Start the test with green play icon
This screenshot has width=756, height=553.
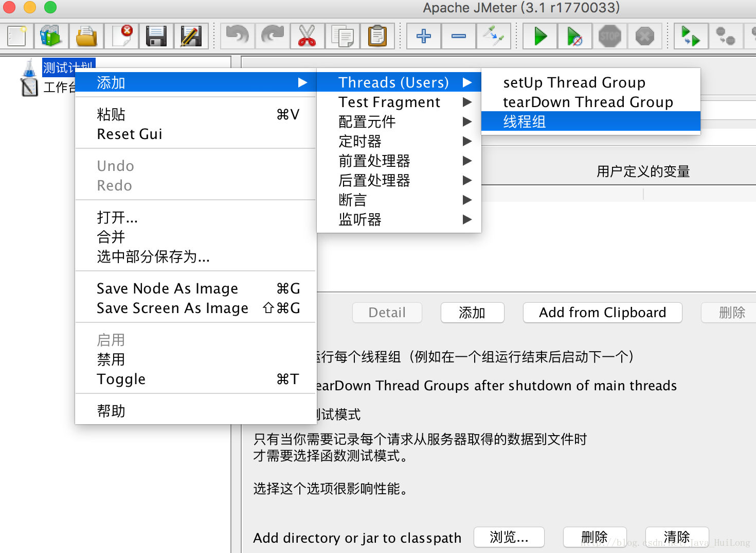540,36
